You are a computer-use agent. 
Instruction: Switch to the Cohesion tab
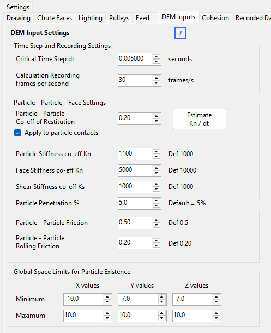point(215,18)
